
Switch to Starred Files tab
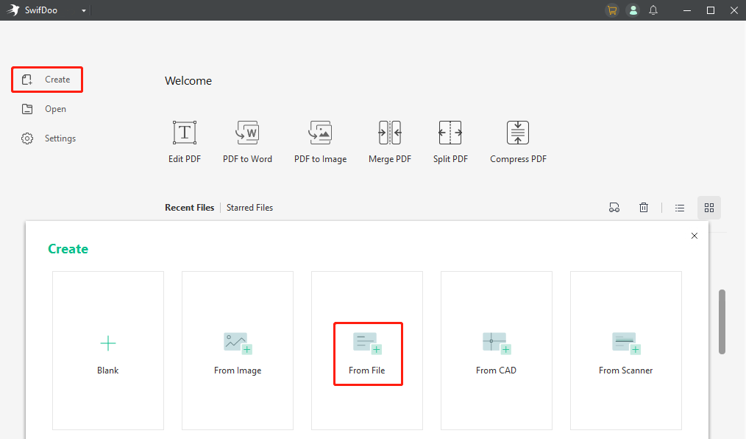pos(250,208)
